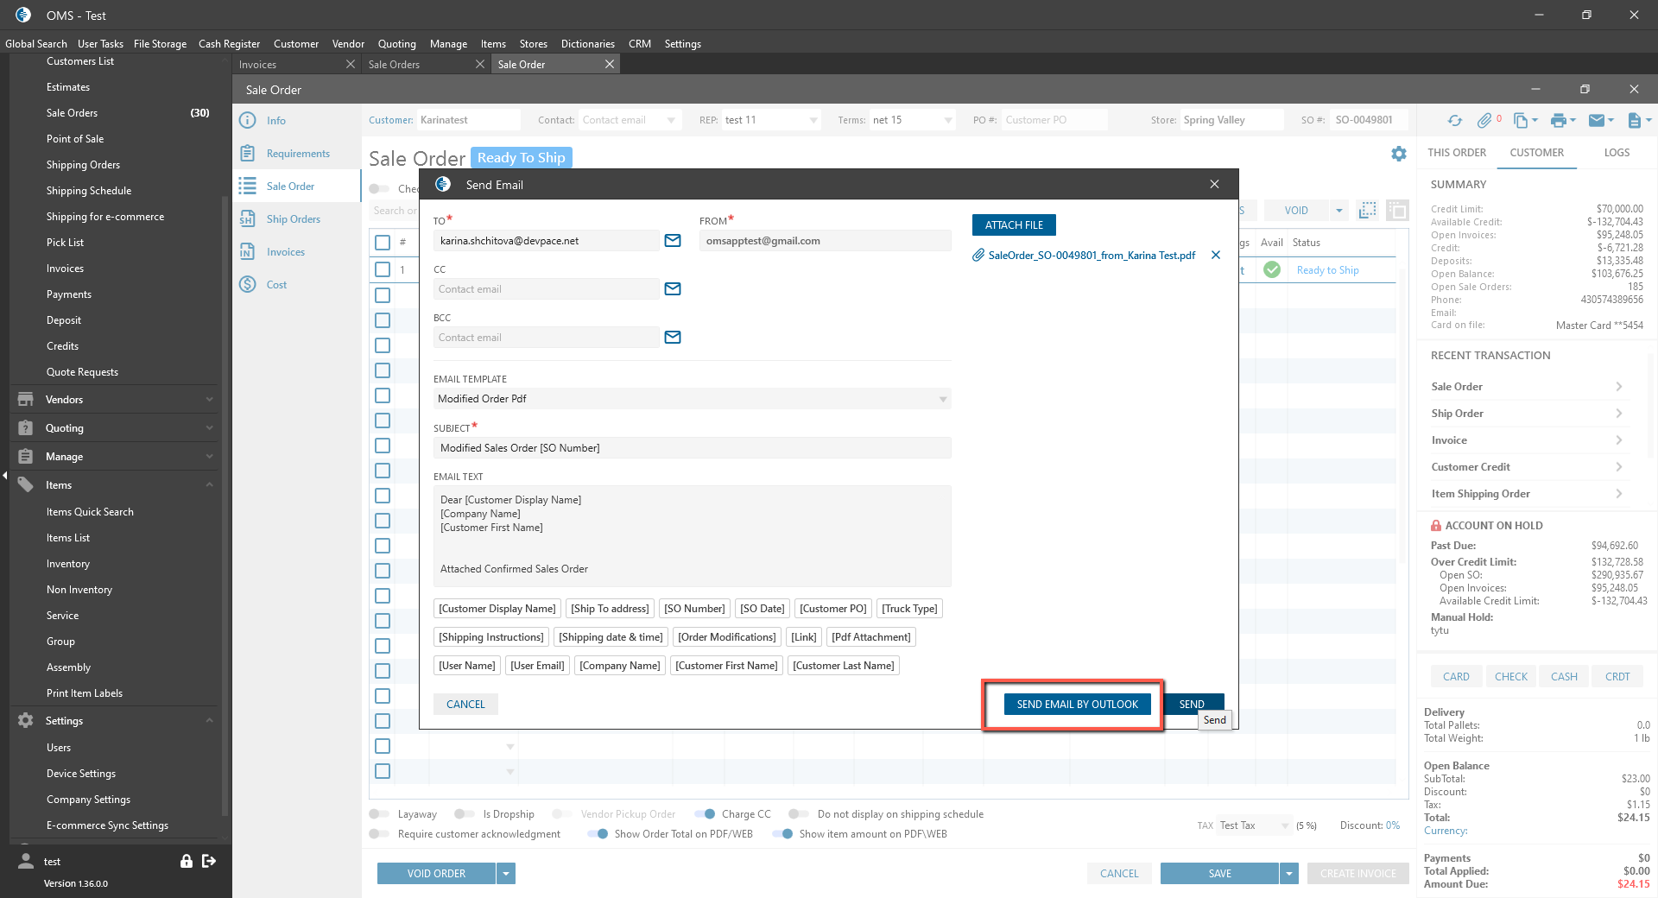Click the window layout icon right of VOID
This screenshot has height=898, width=1658.
(x=1397, y=210)
